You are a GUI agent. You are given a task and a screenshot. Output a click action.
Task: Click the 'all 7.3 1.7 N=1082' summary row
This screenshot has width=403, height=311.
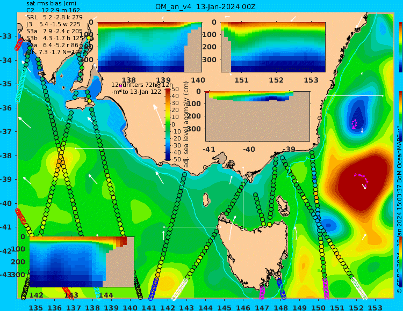coord(56,52)
